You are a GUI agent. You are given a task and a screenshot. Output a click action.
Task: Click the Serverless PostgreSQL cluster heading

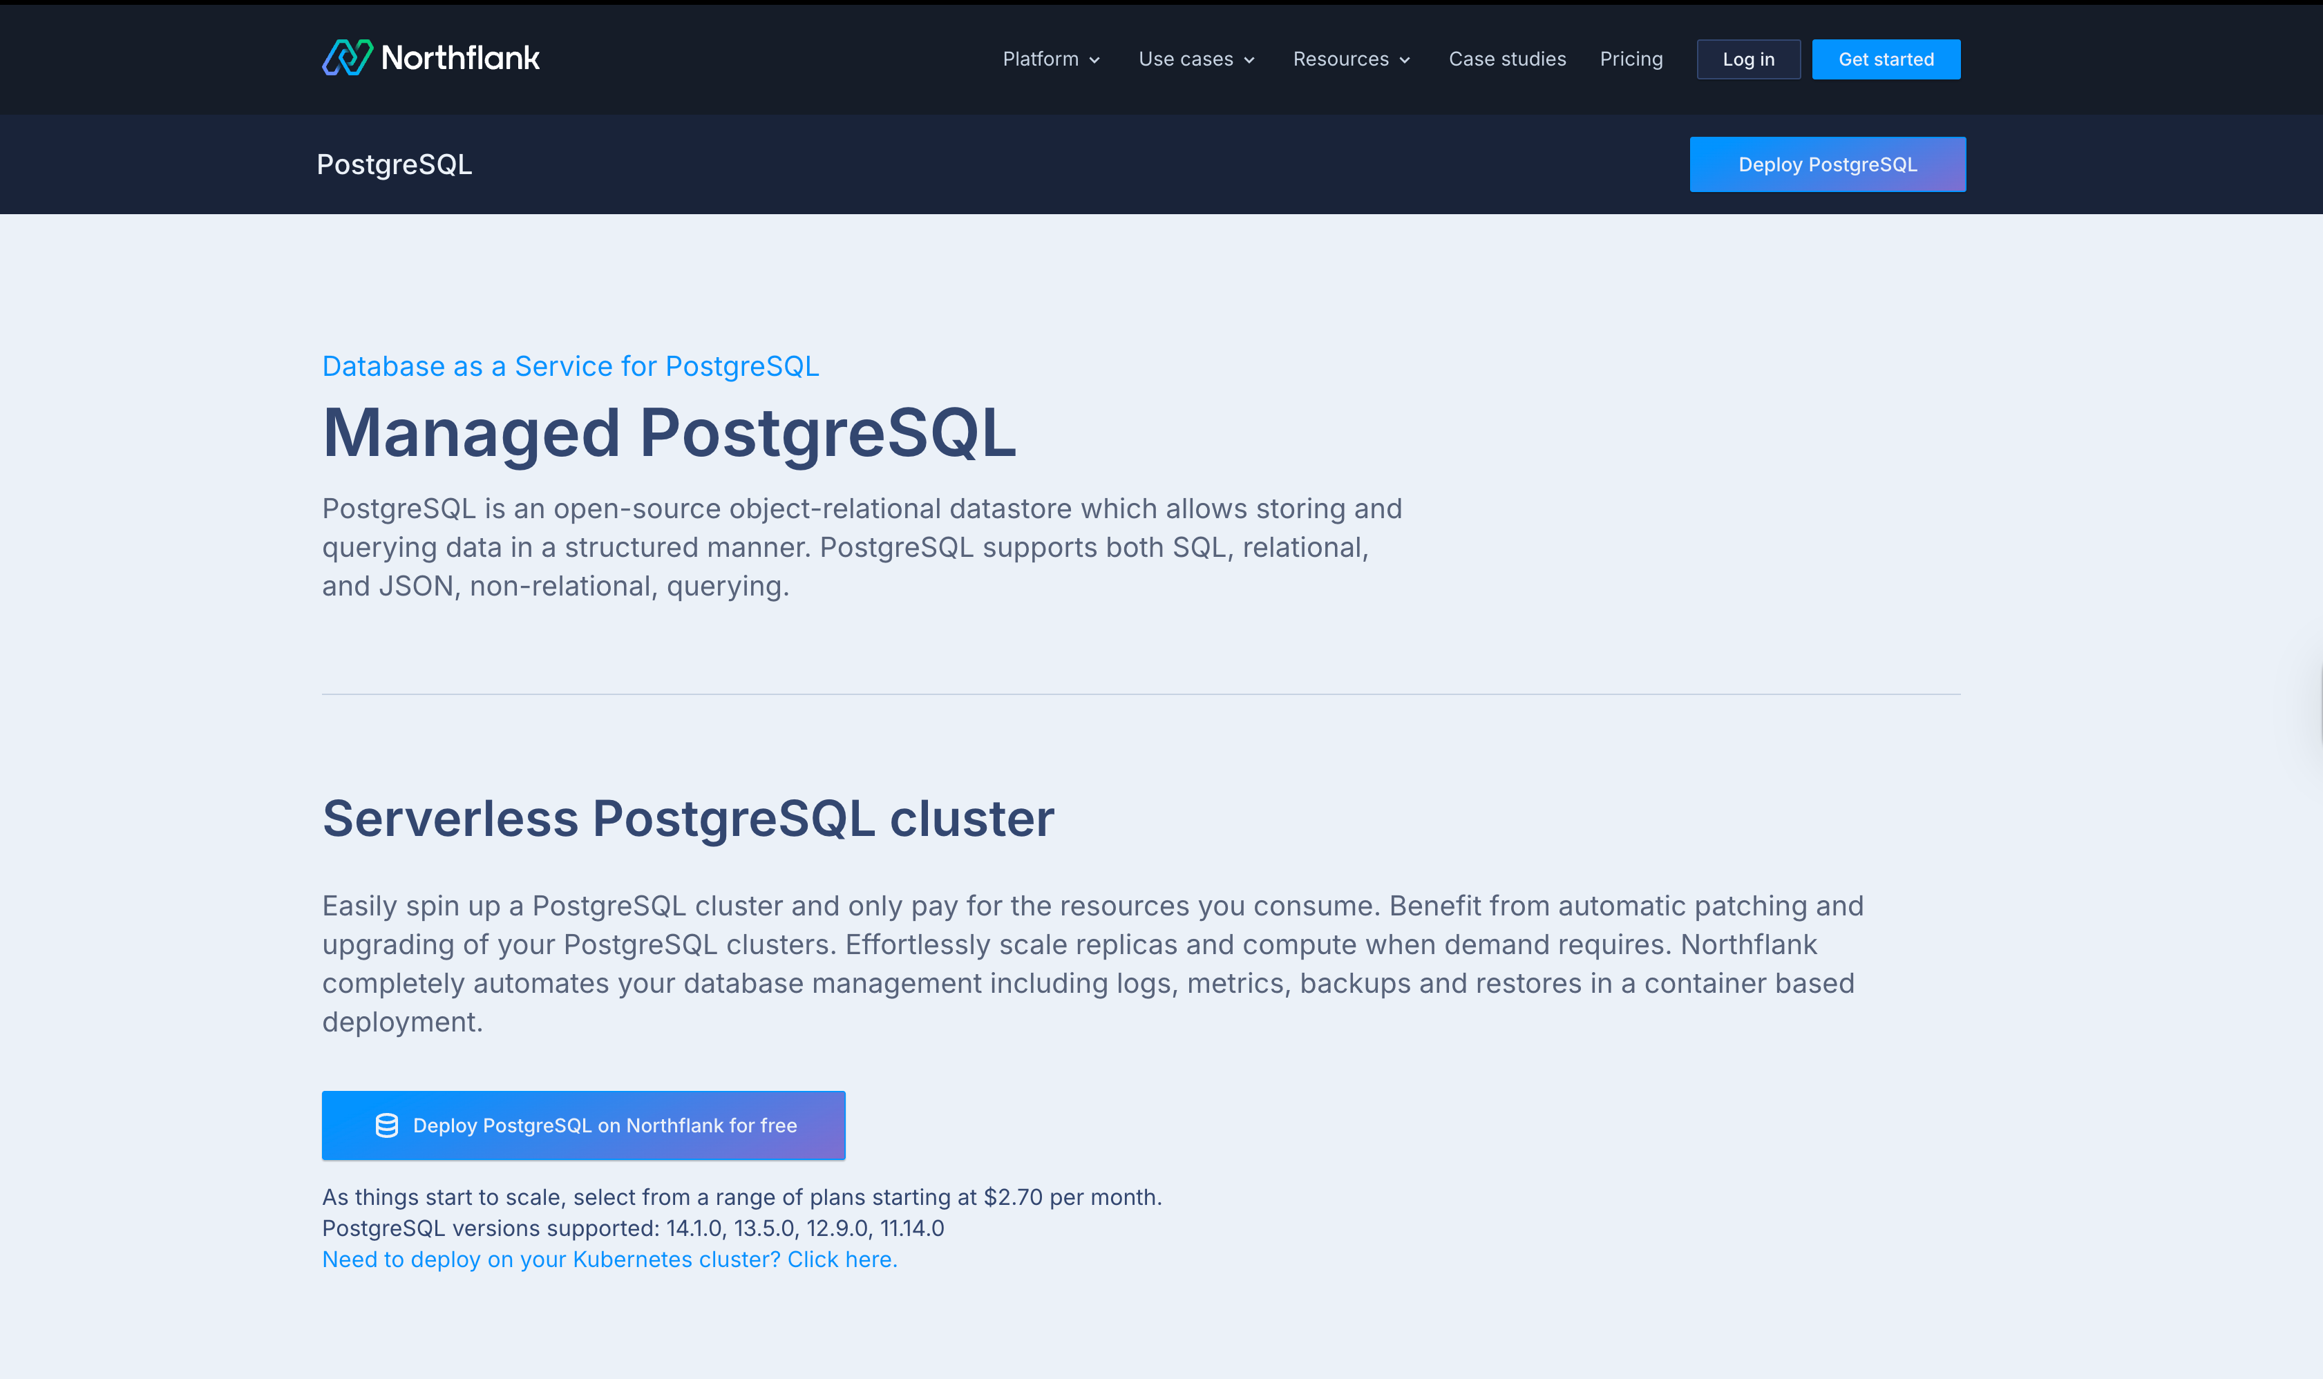pyautogui.click(x=688, y=818)
